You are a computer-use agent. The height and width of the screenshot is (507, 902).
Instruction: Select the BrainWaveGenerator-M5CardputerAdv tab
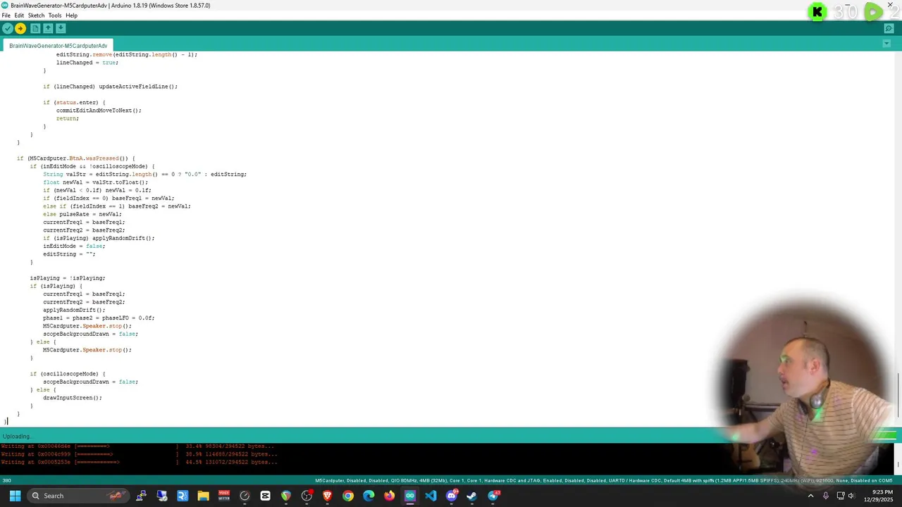pos(58,46)
